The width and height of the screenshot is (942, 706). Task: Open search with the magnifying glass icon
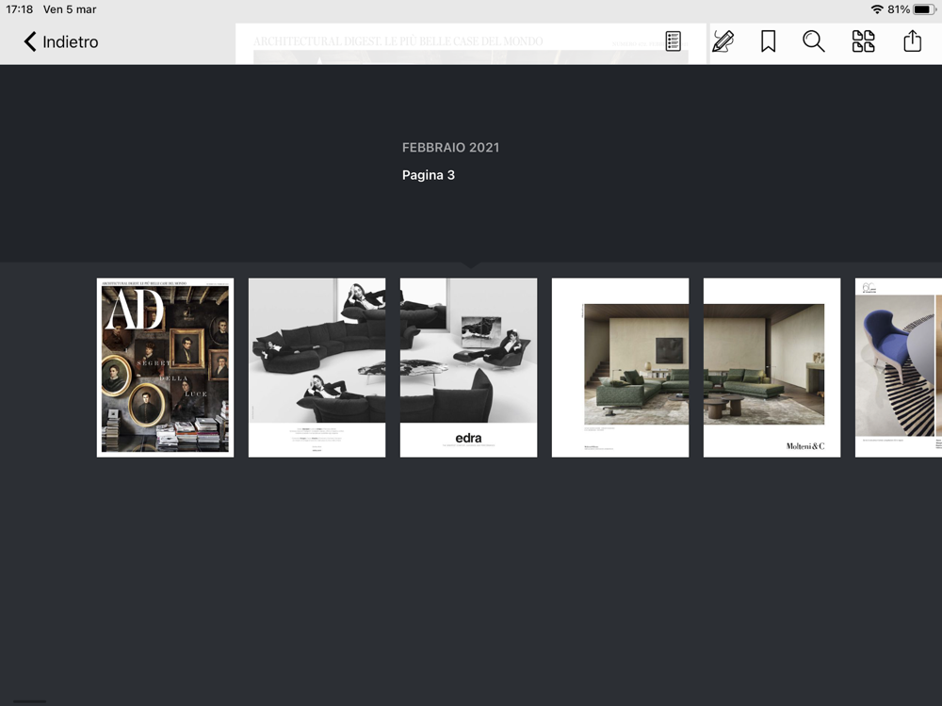pyautogui.click(x=814, y=41)
